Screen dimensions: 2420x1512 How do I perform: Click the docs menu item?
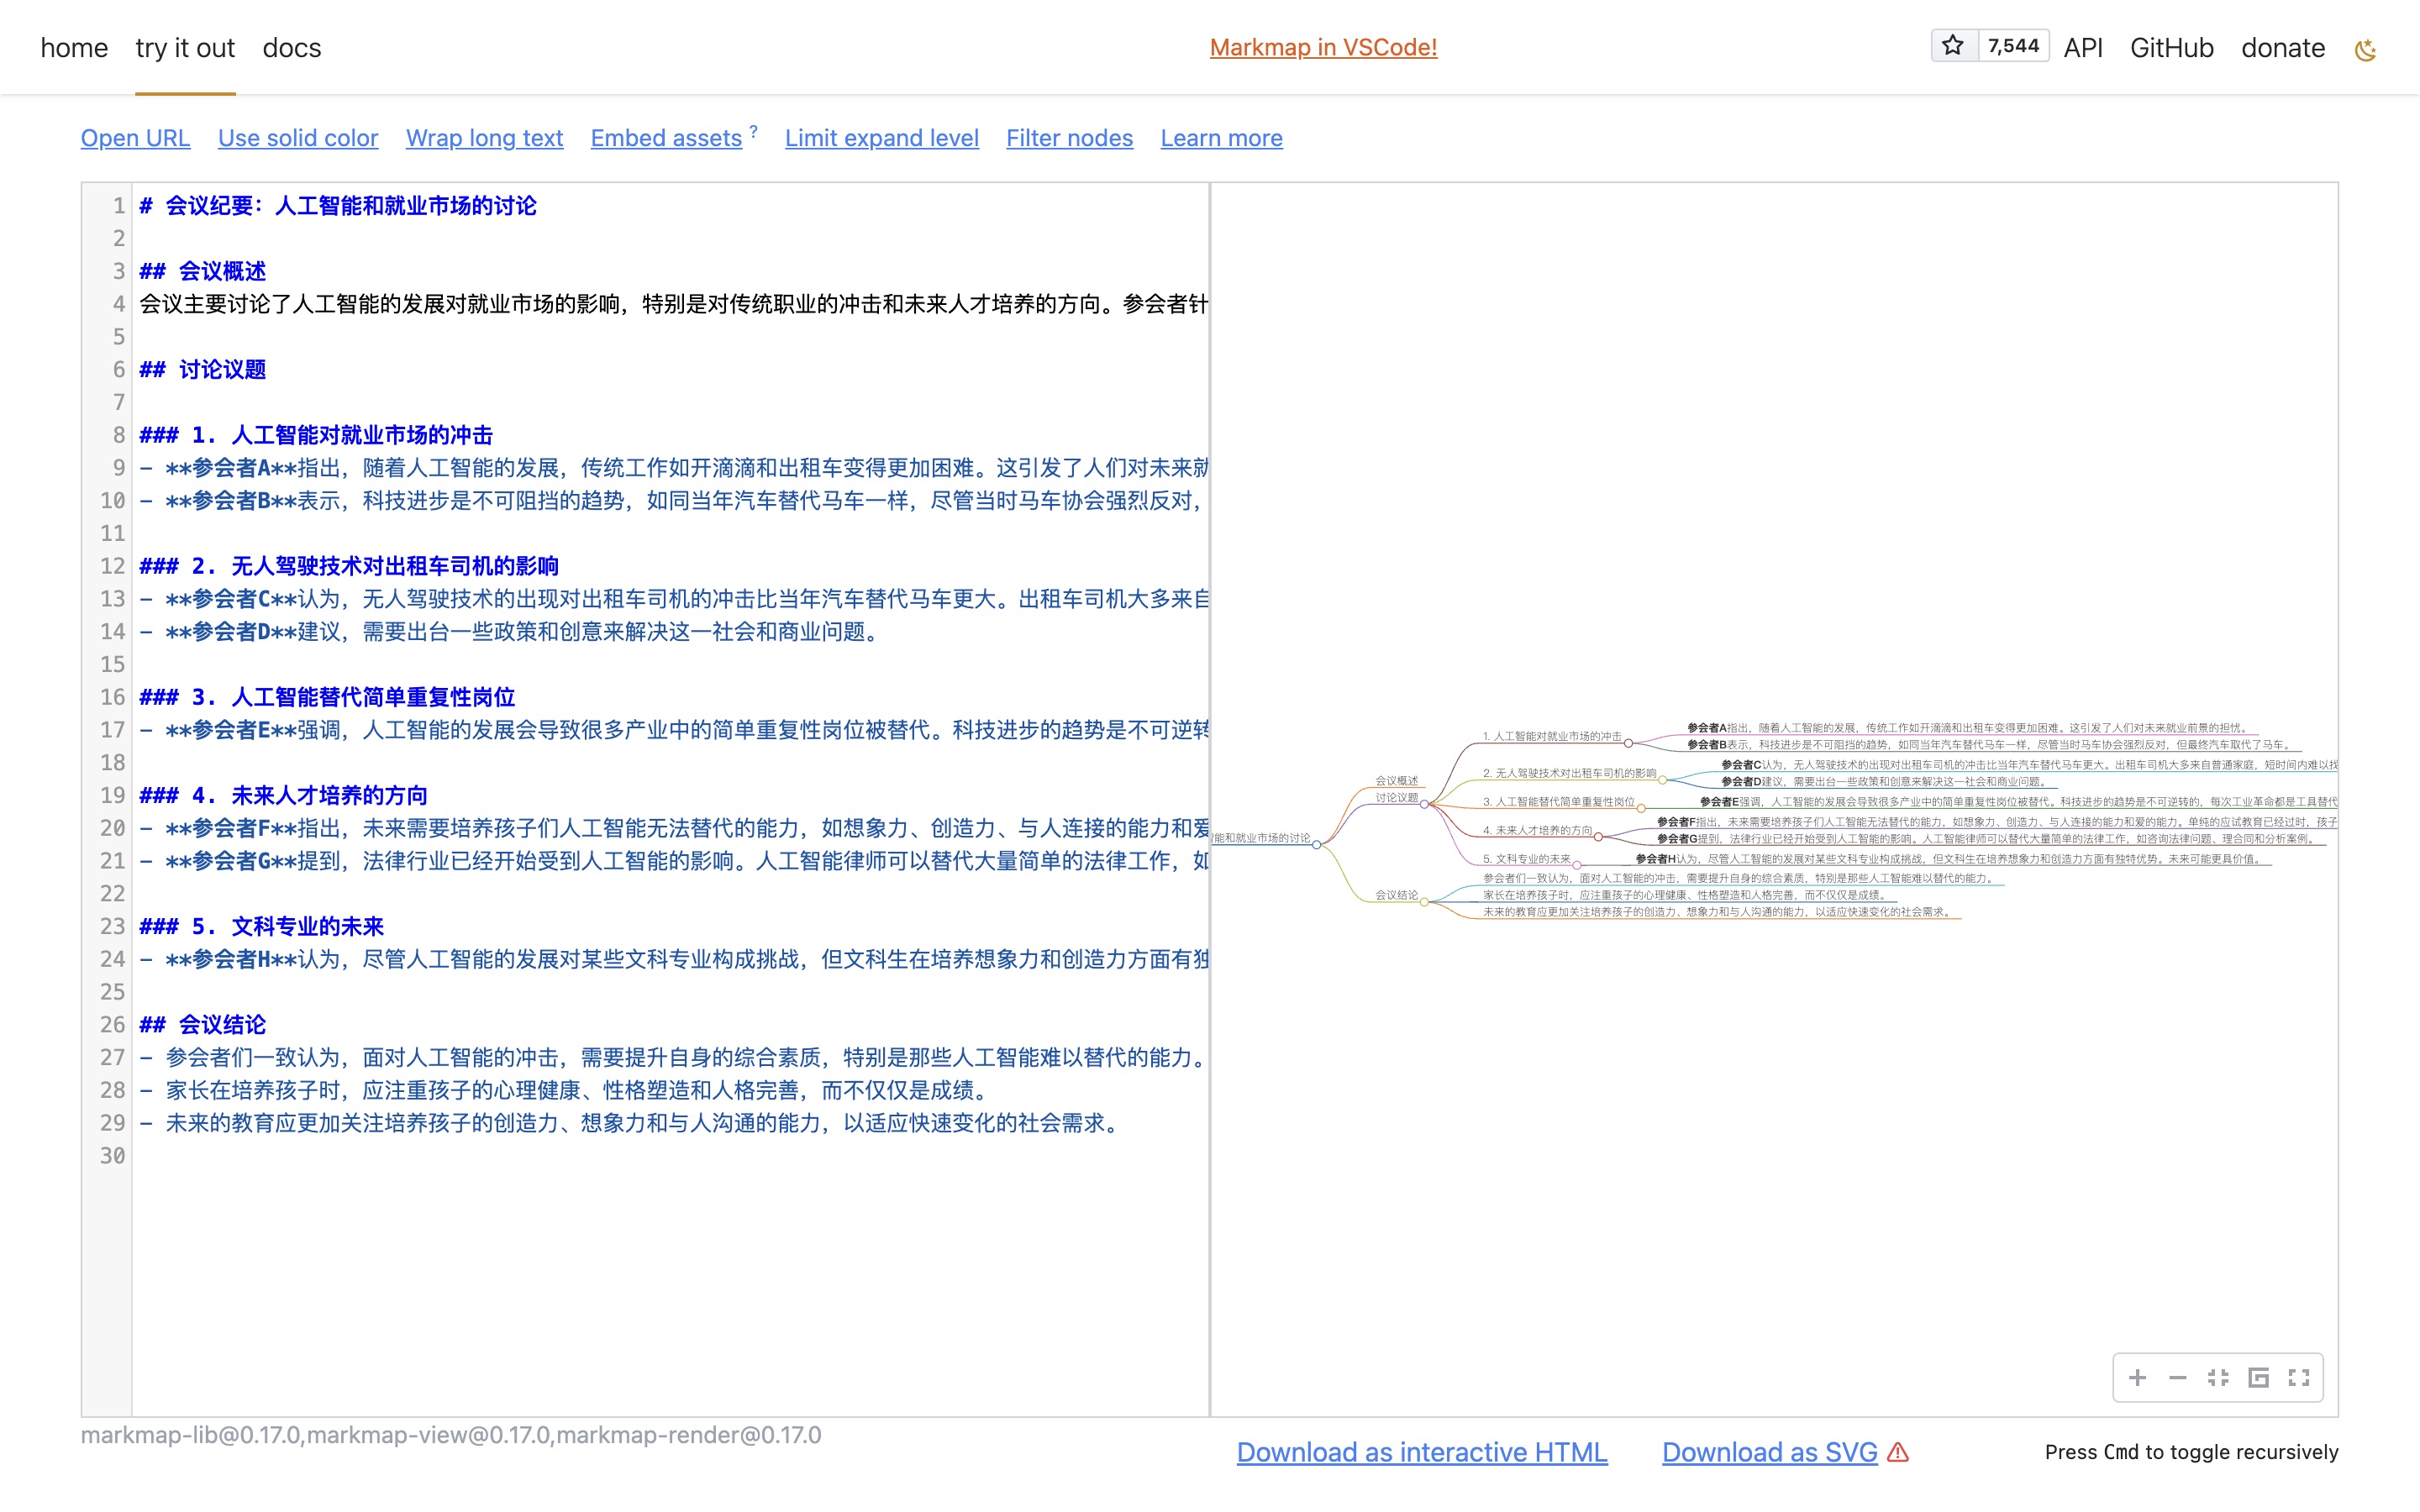(x=291, y=49)
